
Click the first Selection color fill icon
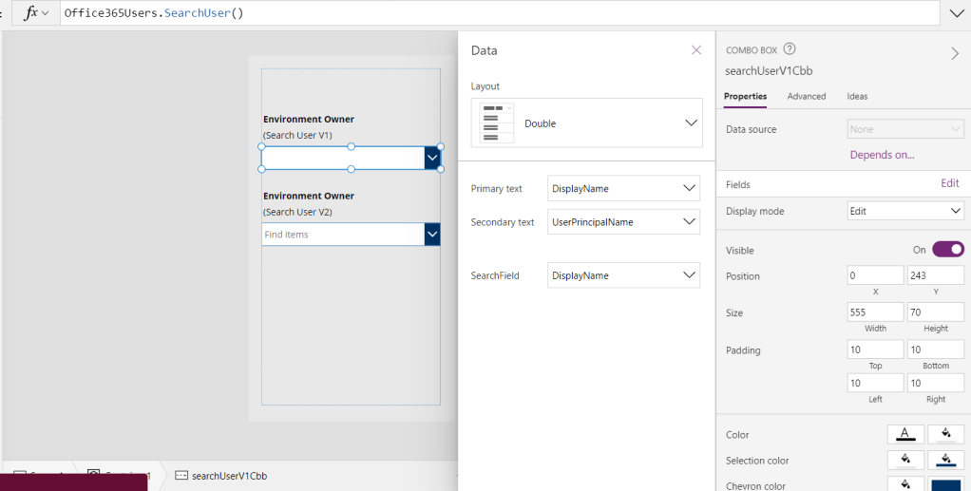click(x=905, y=460)
